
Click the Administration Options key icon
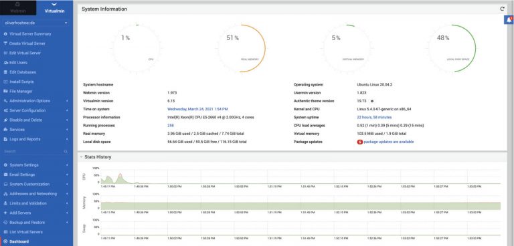[x=5, y=101]
